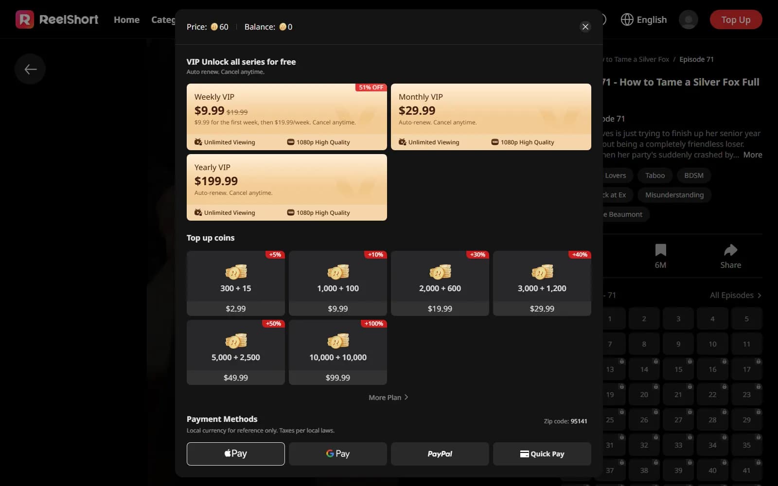This screenshot has width=778, height=486.
Task: Open the user profile avatar
Action: pyautogui.click(x=688, y=19)
